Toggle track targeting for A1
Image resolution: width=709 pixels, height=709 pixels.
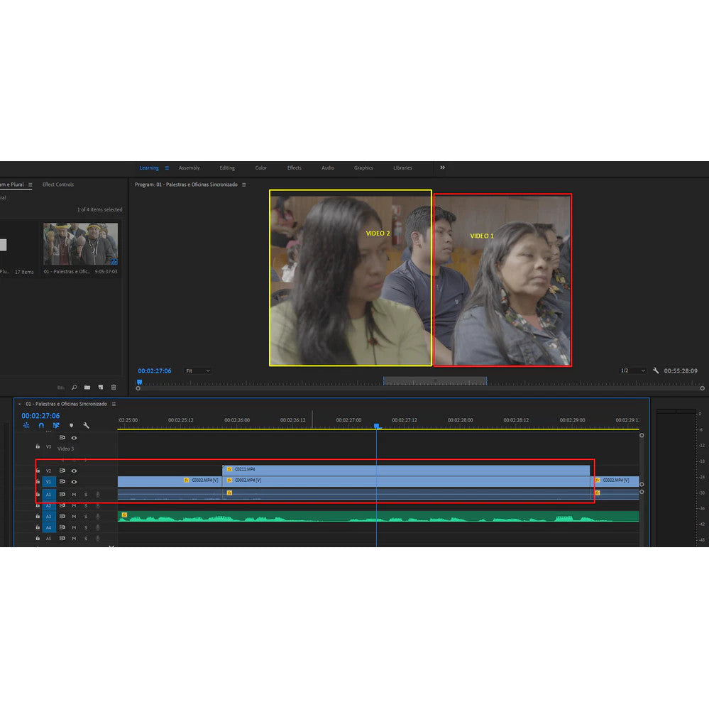[49, 494]
